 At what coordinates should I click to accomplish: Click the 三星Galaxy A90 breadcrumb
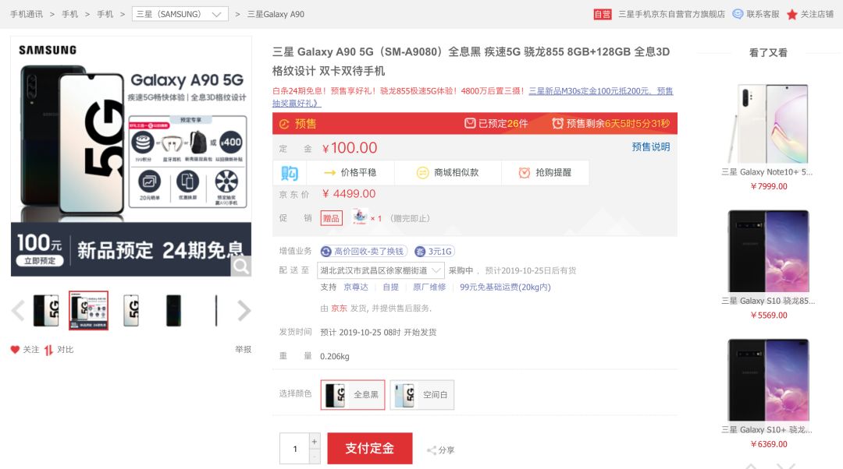[x=276, y=14]
